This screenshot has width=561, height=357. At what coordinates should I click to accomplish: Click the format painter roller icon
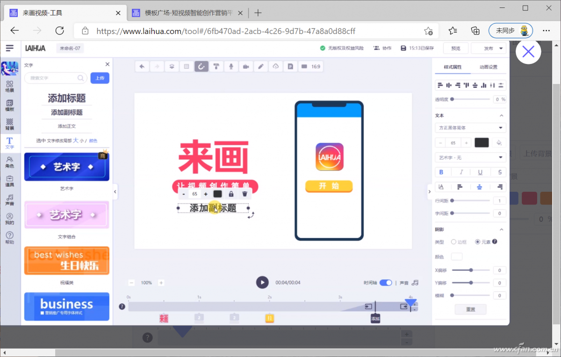pos(216,67)
